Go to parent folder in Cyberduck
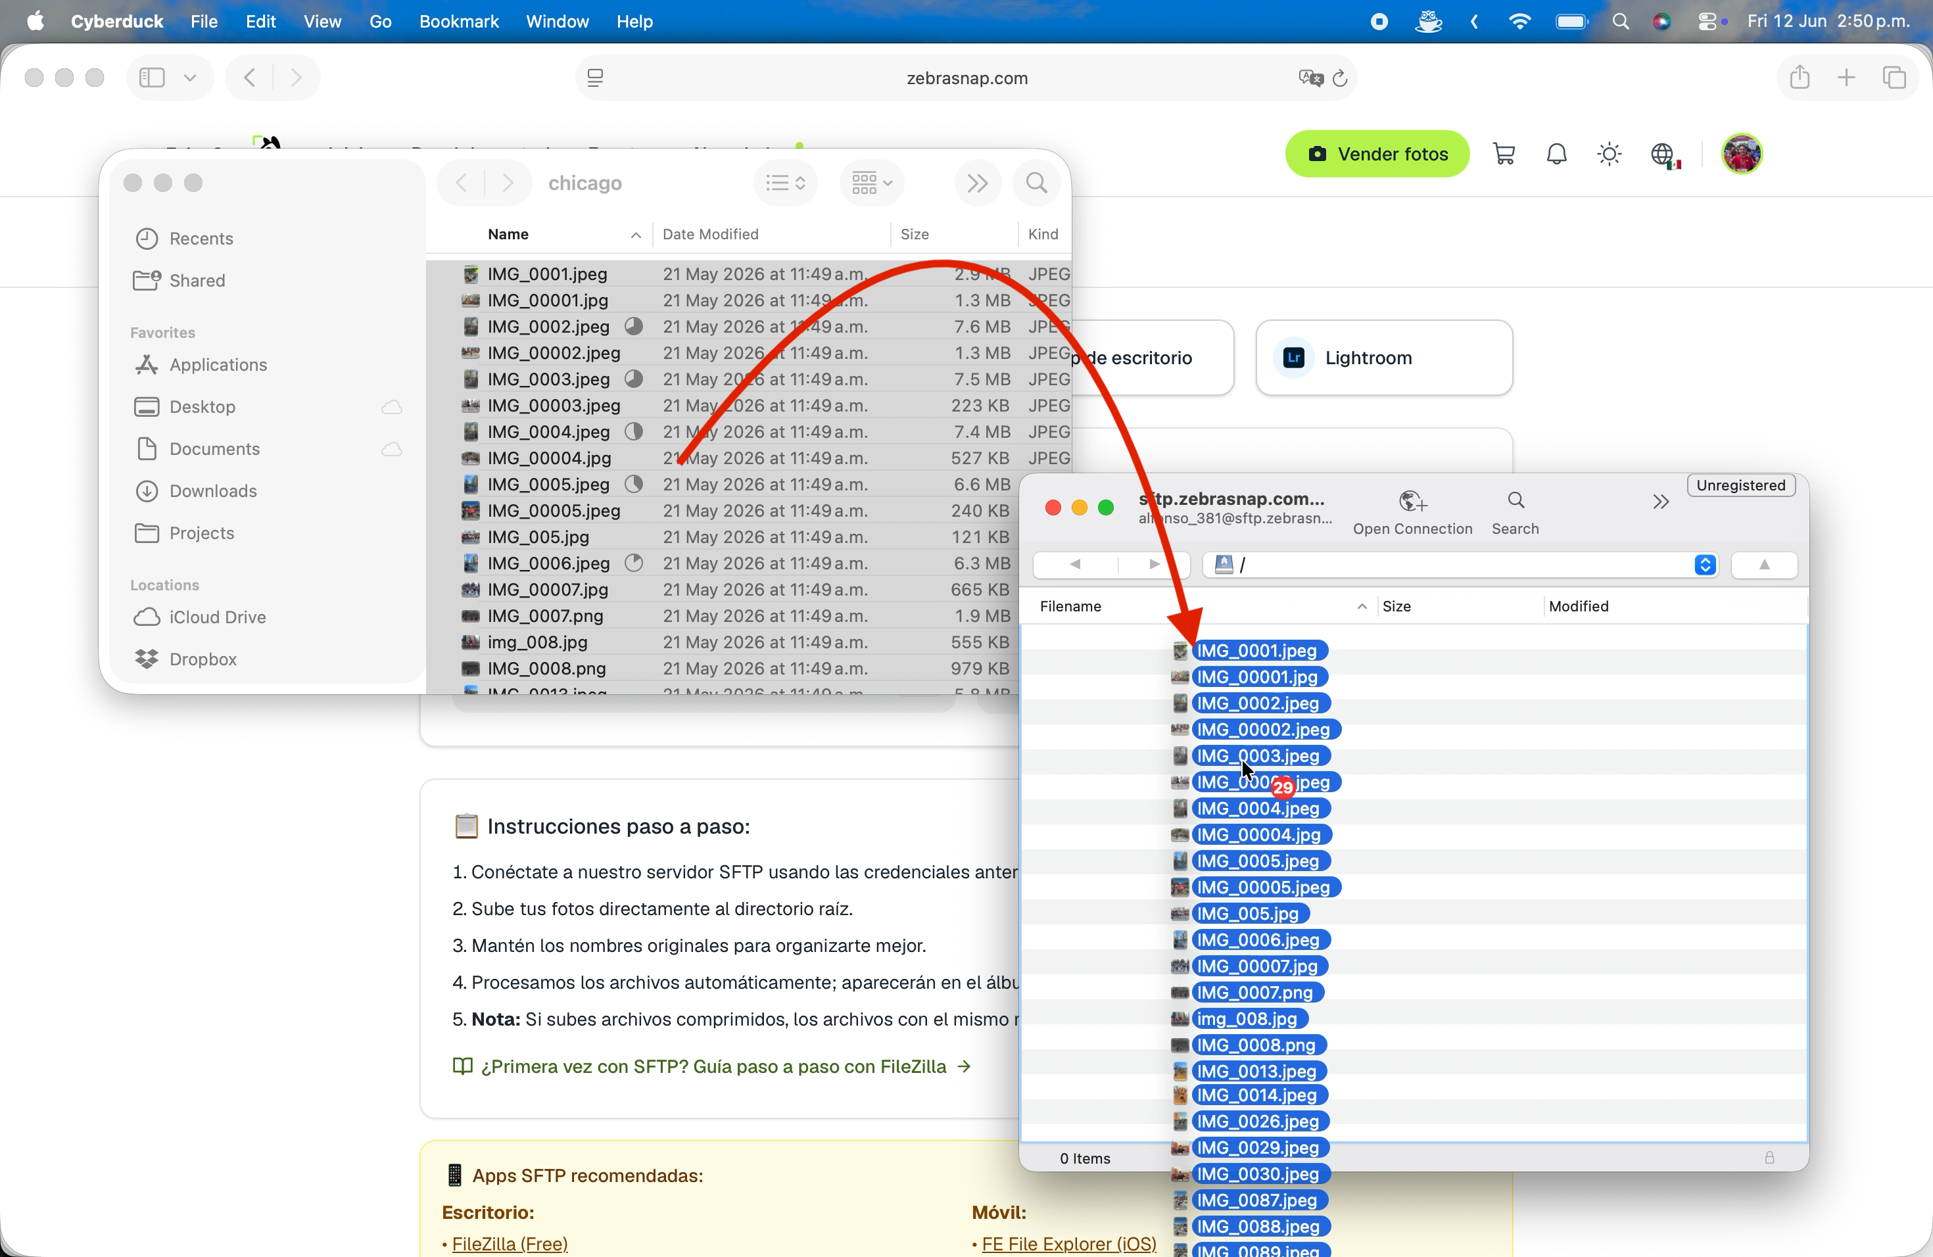1933x1257 pixels. click(1764, 564)
